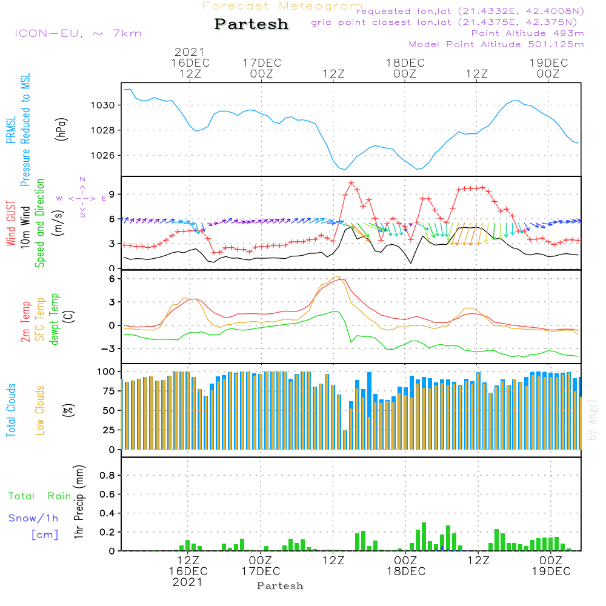The width and height of the screenshot is (606, 606).
Task: Select the green "Total Rain" legend text
Action: click(40, 496)
